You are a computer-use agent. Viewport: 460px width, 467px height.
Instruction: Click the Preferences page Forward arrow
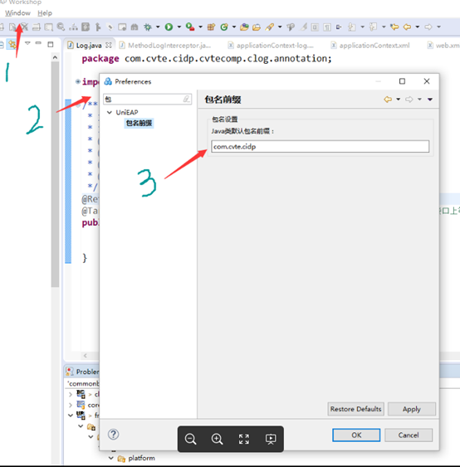[409, 100]
